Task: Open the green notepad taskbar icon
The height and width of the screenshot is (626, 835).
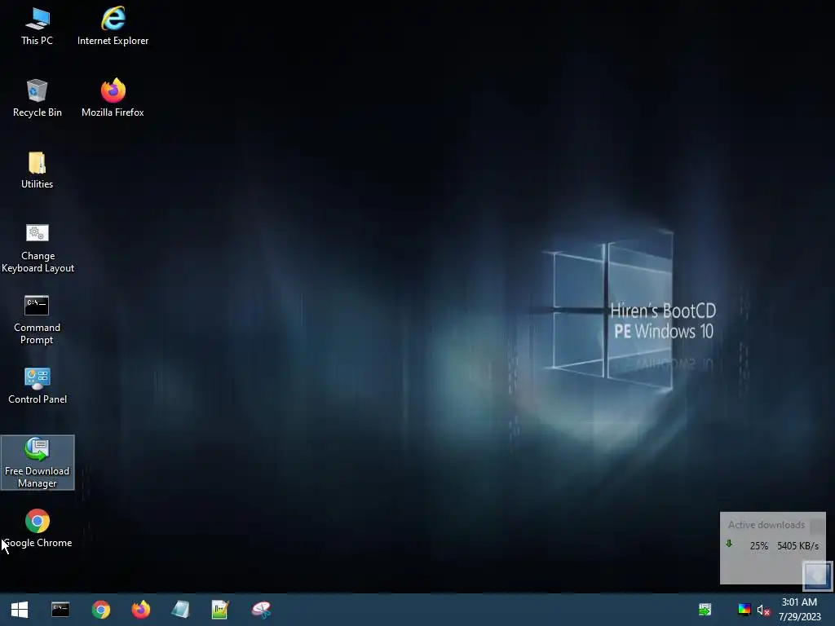Action: tap(220, 610)
